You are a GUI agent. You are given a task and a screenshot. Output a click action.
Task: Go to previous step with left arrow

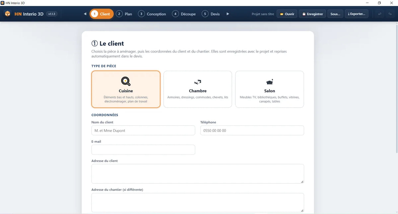pos(85,14)
